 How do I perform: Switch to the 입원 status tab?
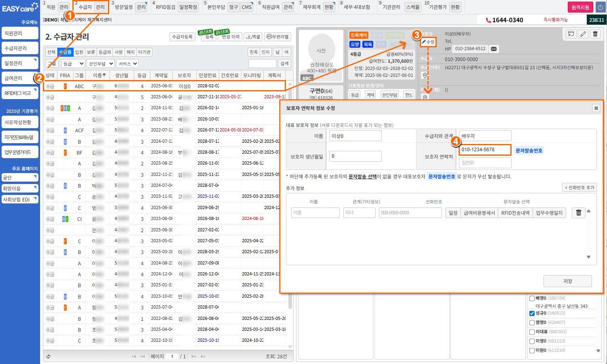click(79, 52)
